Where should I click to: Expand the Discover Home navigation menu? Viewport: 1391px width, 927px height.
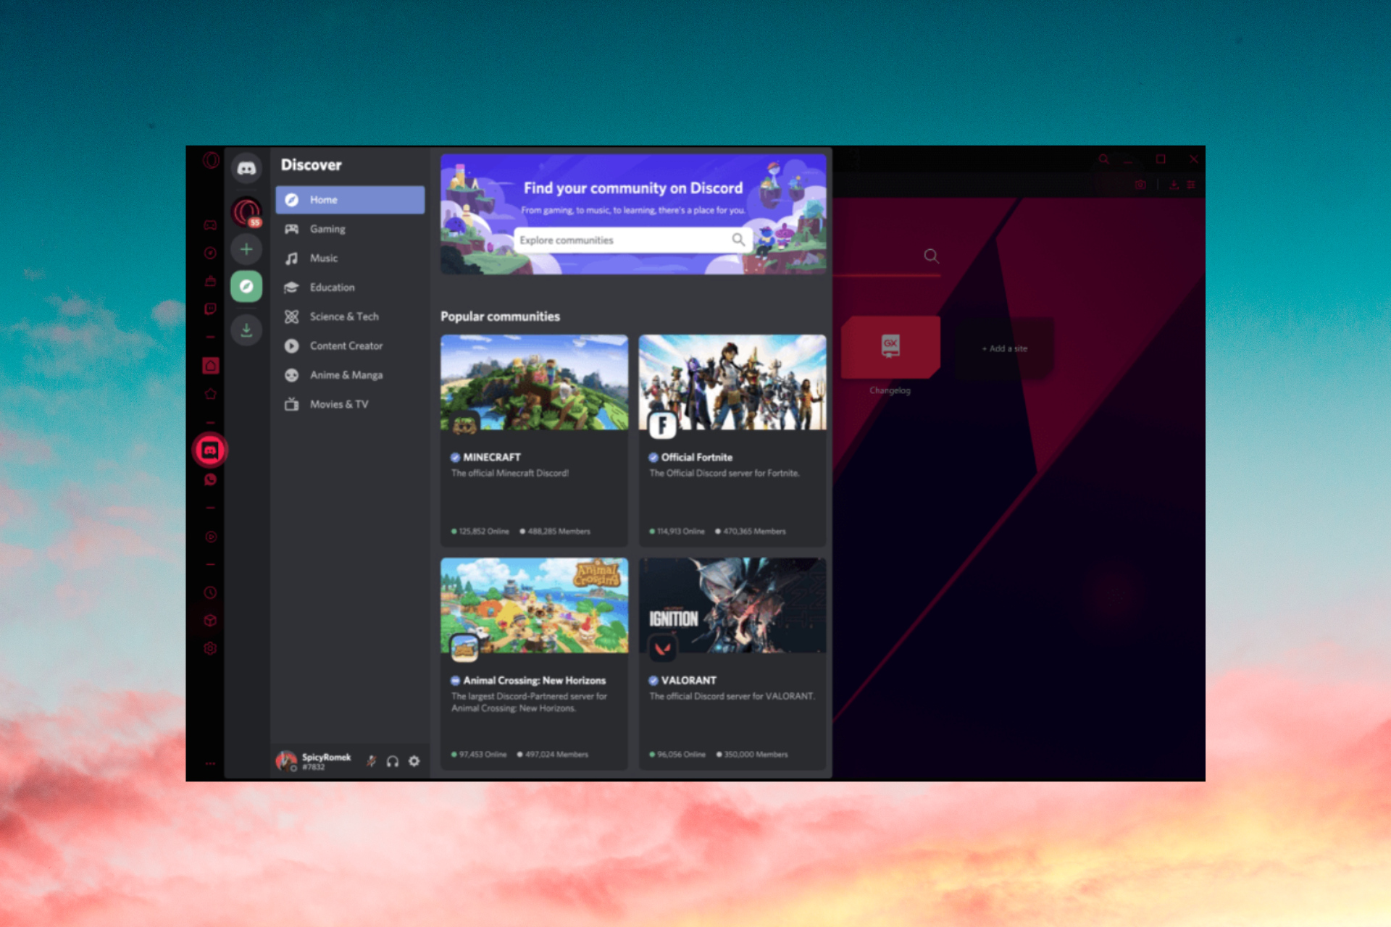coord(350,198)
